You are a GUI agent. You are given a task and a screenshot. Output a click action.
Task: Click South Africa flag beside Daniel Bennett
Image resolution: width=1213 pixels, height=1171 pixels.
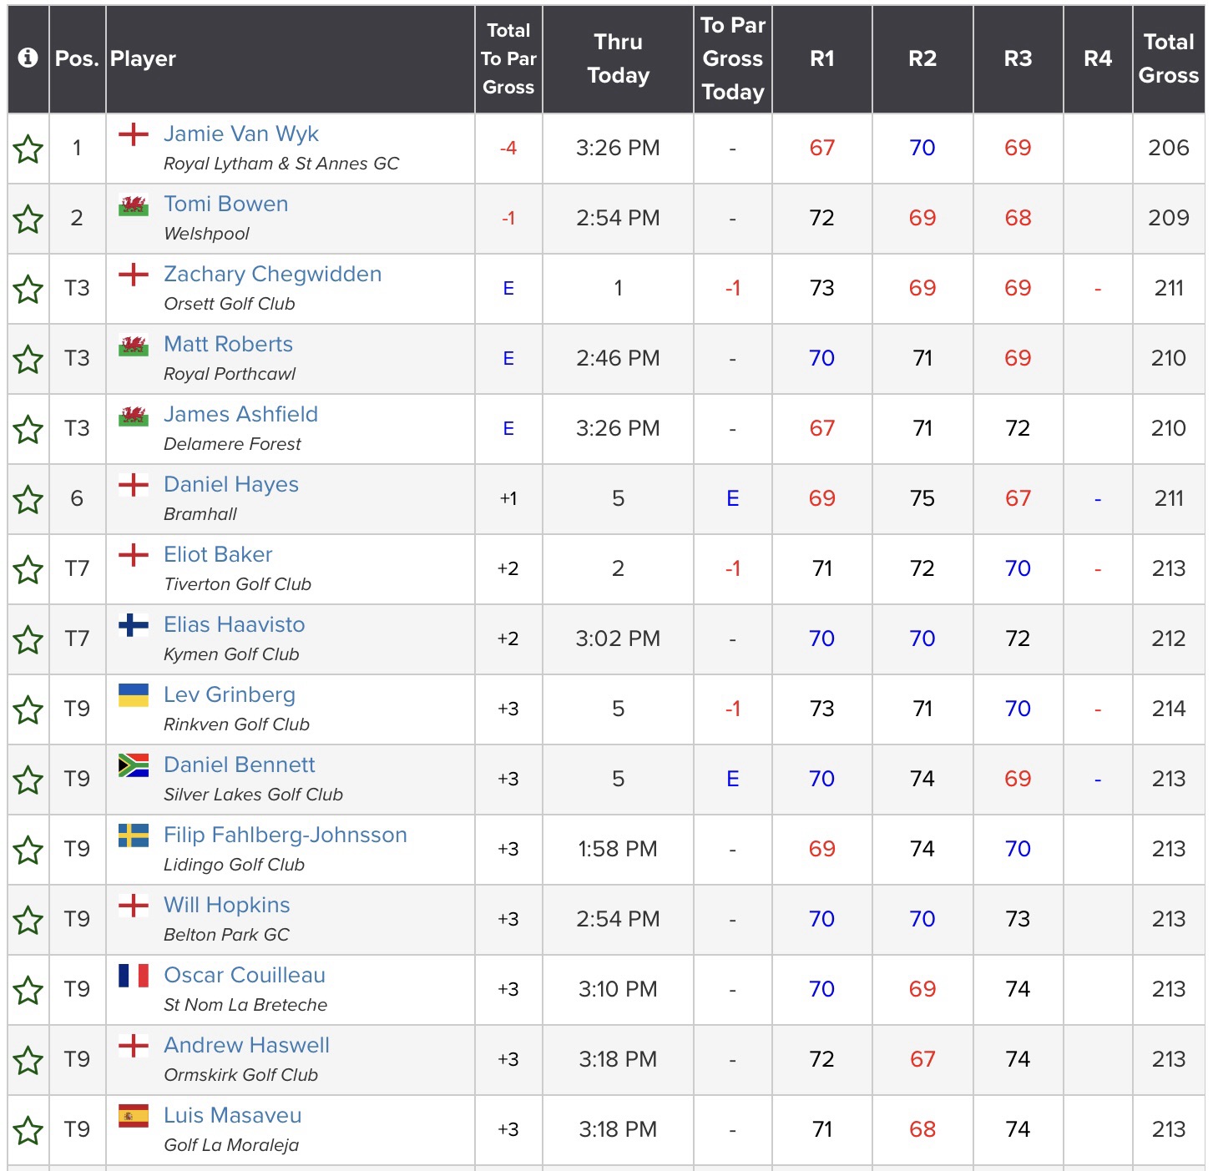click(x=134, y=765)
